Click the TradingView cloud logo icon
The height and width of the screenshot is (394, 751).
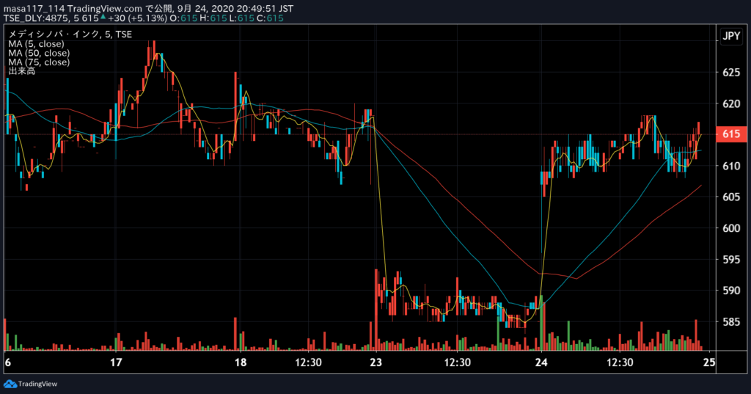[x=10, y=384]
